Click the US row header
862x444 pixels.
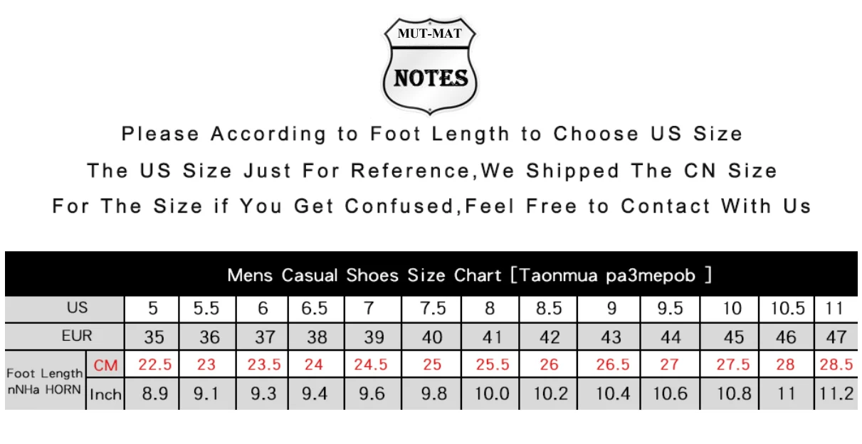click(65, 309)
